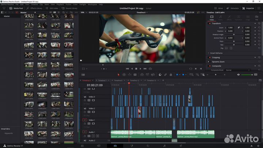Click the Linked Selection chain icon
The height and width of the screenshot is (148, 263).
165,75
